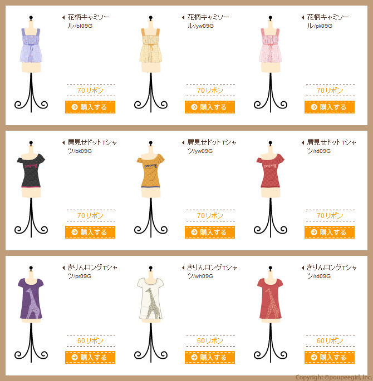The height and width of the screenshot is (381, 373).
Task: Select the blue floral camisole mannequin image
Action: (x=31, y=64)
